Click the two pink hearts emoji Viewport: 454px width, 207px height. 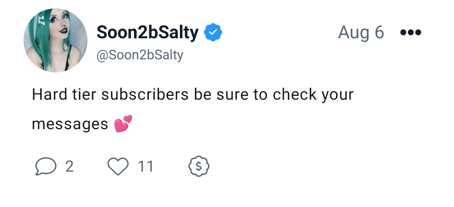point(123,124)
